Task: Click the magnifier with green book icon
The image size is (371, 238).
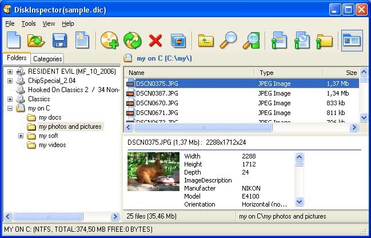Action: 251,41
